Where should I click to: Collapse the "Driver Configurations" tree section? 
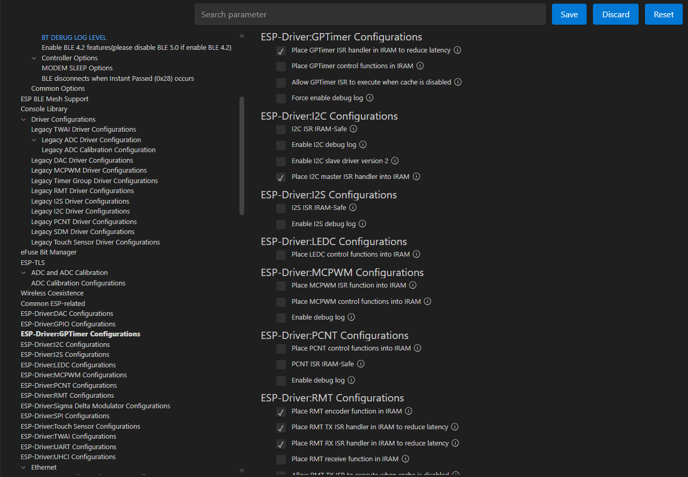click(x=23, y=119)
